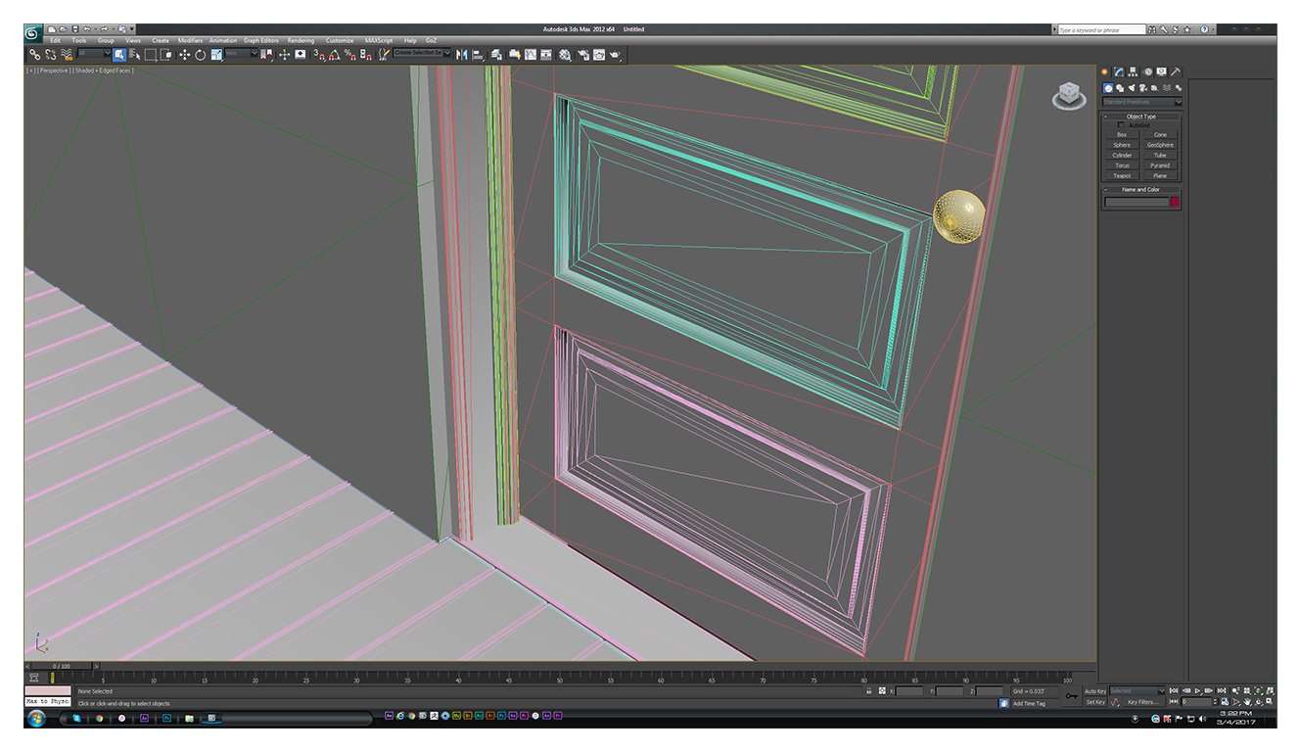The height and width of the screenshot is (752, 1300).
Task: Click the Modify panel icon
Action: click(x=1117, y=71)
